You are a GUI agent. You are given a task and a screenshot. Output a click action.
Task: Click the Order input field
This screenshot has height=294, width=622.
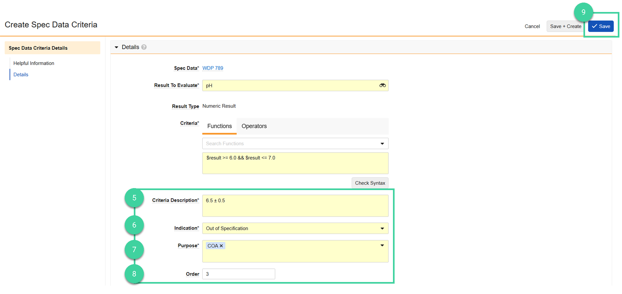(238, 274)
